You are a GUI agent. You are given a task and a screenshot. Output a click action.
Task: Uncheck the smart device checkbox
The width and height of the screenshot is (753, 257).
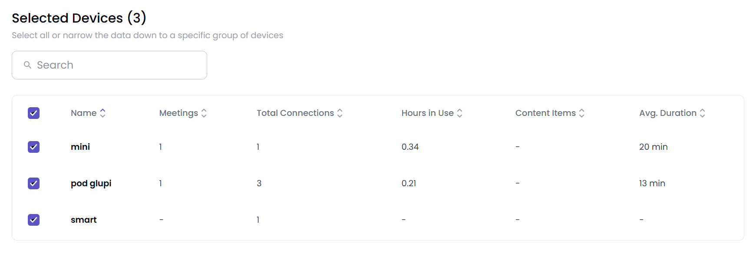33,220
